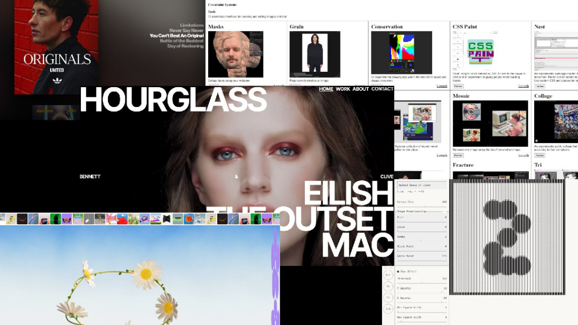Click the striped halftone output canvas
Image resolution: width=578 pixels, height=325 pixels.
[507, 237]
